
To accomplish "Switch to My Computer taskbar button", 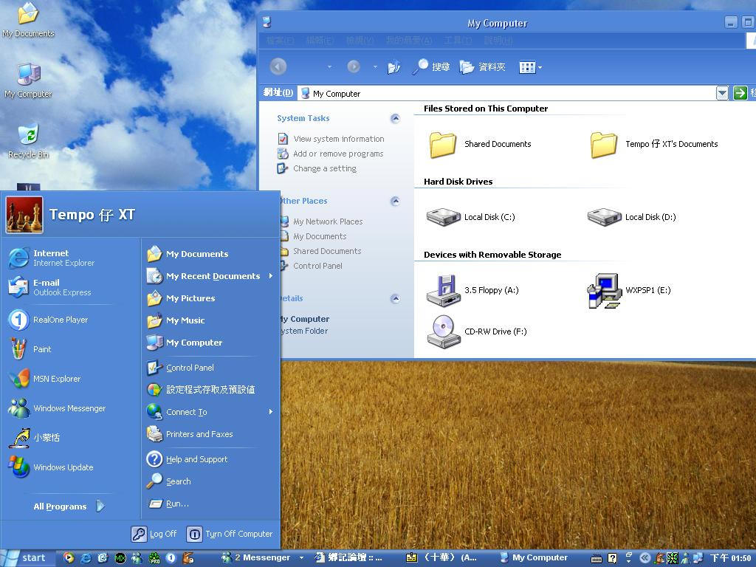I will point(535,558).
